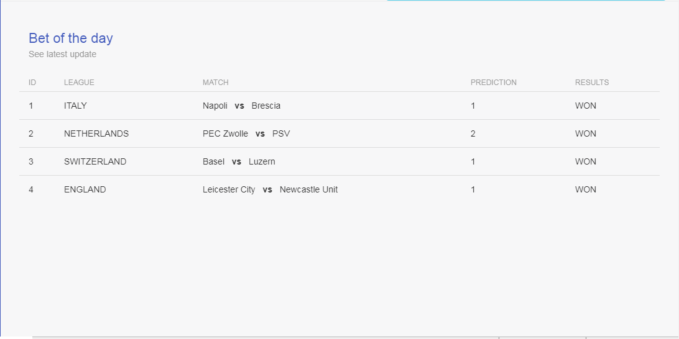Click Newcastle Unit team name
The height and width of the screenshot is (339, 679).
(309, 190)
